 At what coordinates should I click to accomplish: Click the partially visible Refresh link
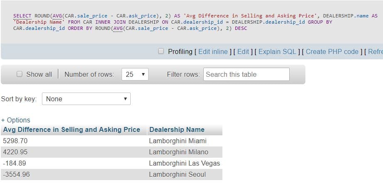click(376, 51)
